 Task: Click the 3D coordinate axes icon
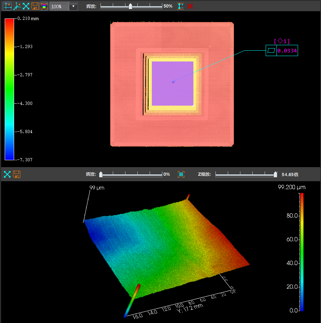[17, 6]
